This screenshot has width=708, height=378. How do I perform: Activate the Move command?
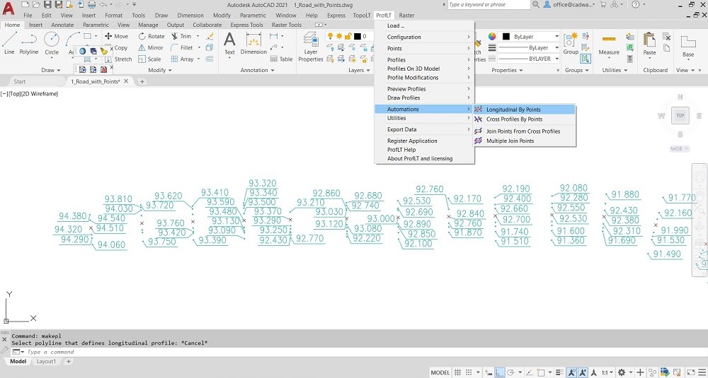coord(117,36)
